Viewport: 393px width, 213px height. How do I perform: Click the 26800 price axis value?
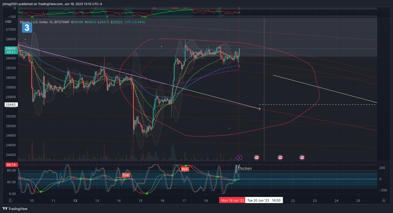11,39
